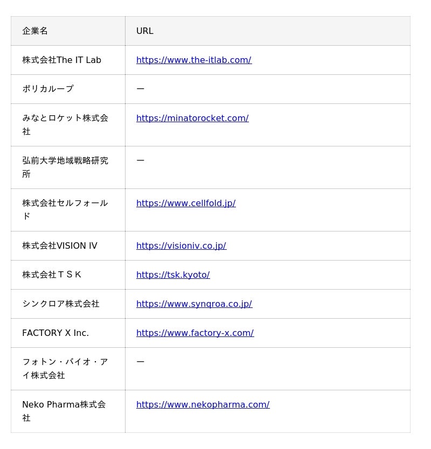The image size is (431, 449).
Task: Visit the synqroa.co.jp link
Action: pyautogui.click(x=194, y=304)
